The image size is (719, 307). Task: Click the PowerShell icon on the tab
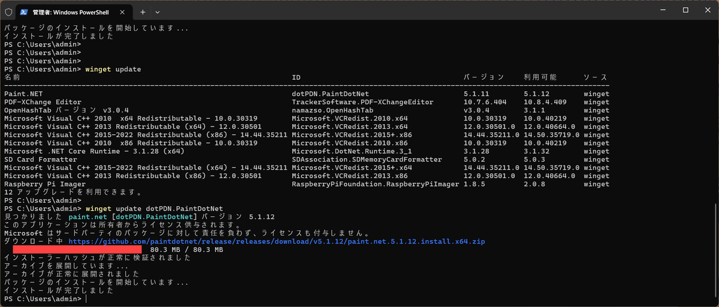[x=25, y=11]
